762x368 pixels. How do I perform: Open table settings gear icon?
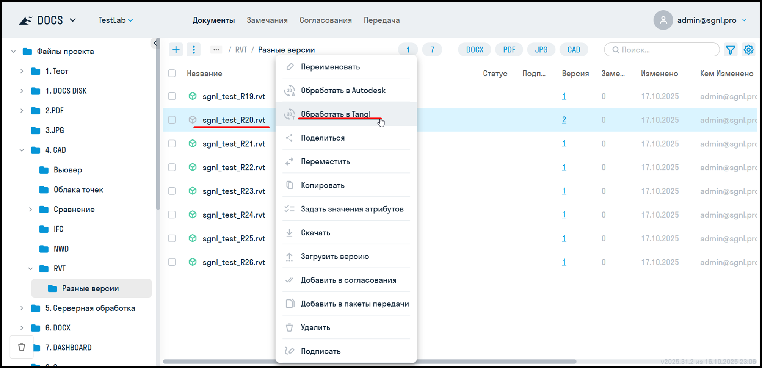tap(748, 50)
